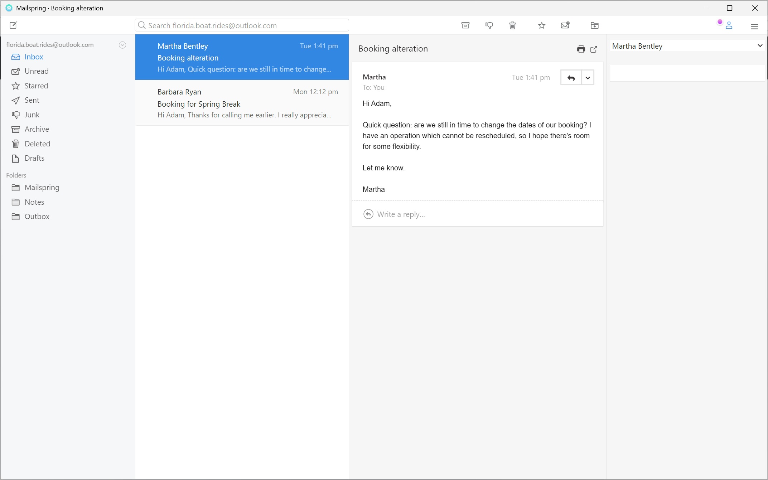Click the reply arrow button
The width and height of the screenshot is (768, 480).
pos(571,77)
